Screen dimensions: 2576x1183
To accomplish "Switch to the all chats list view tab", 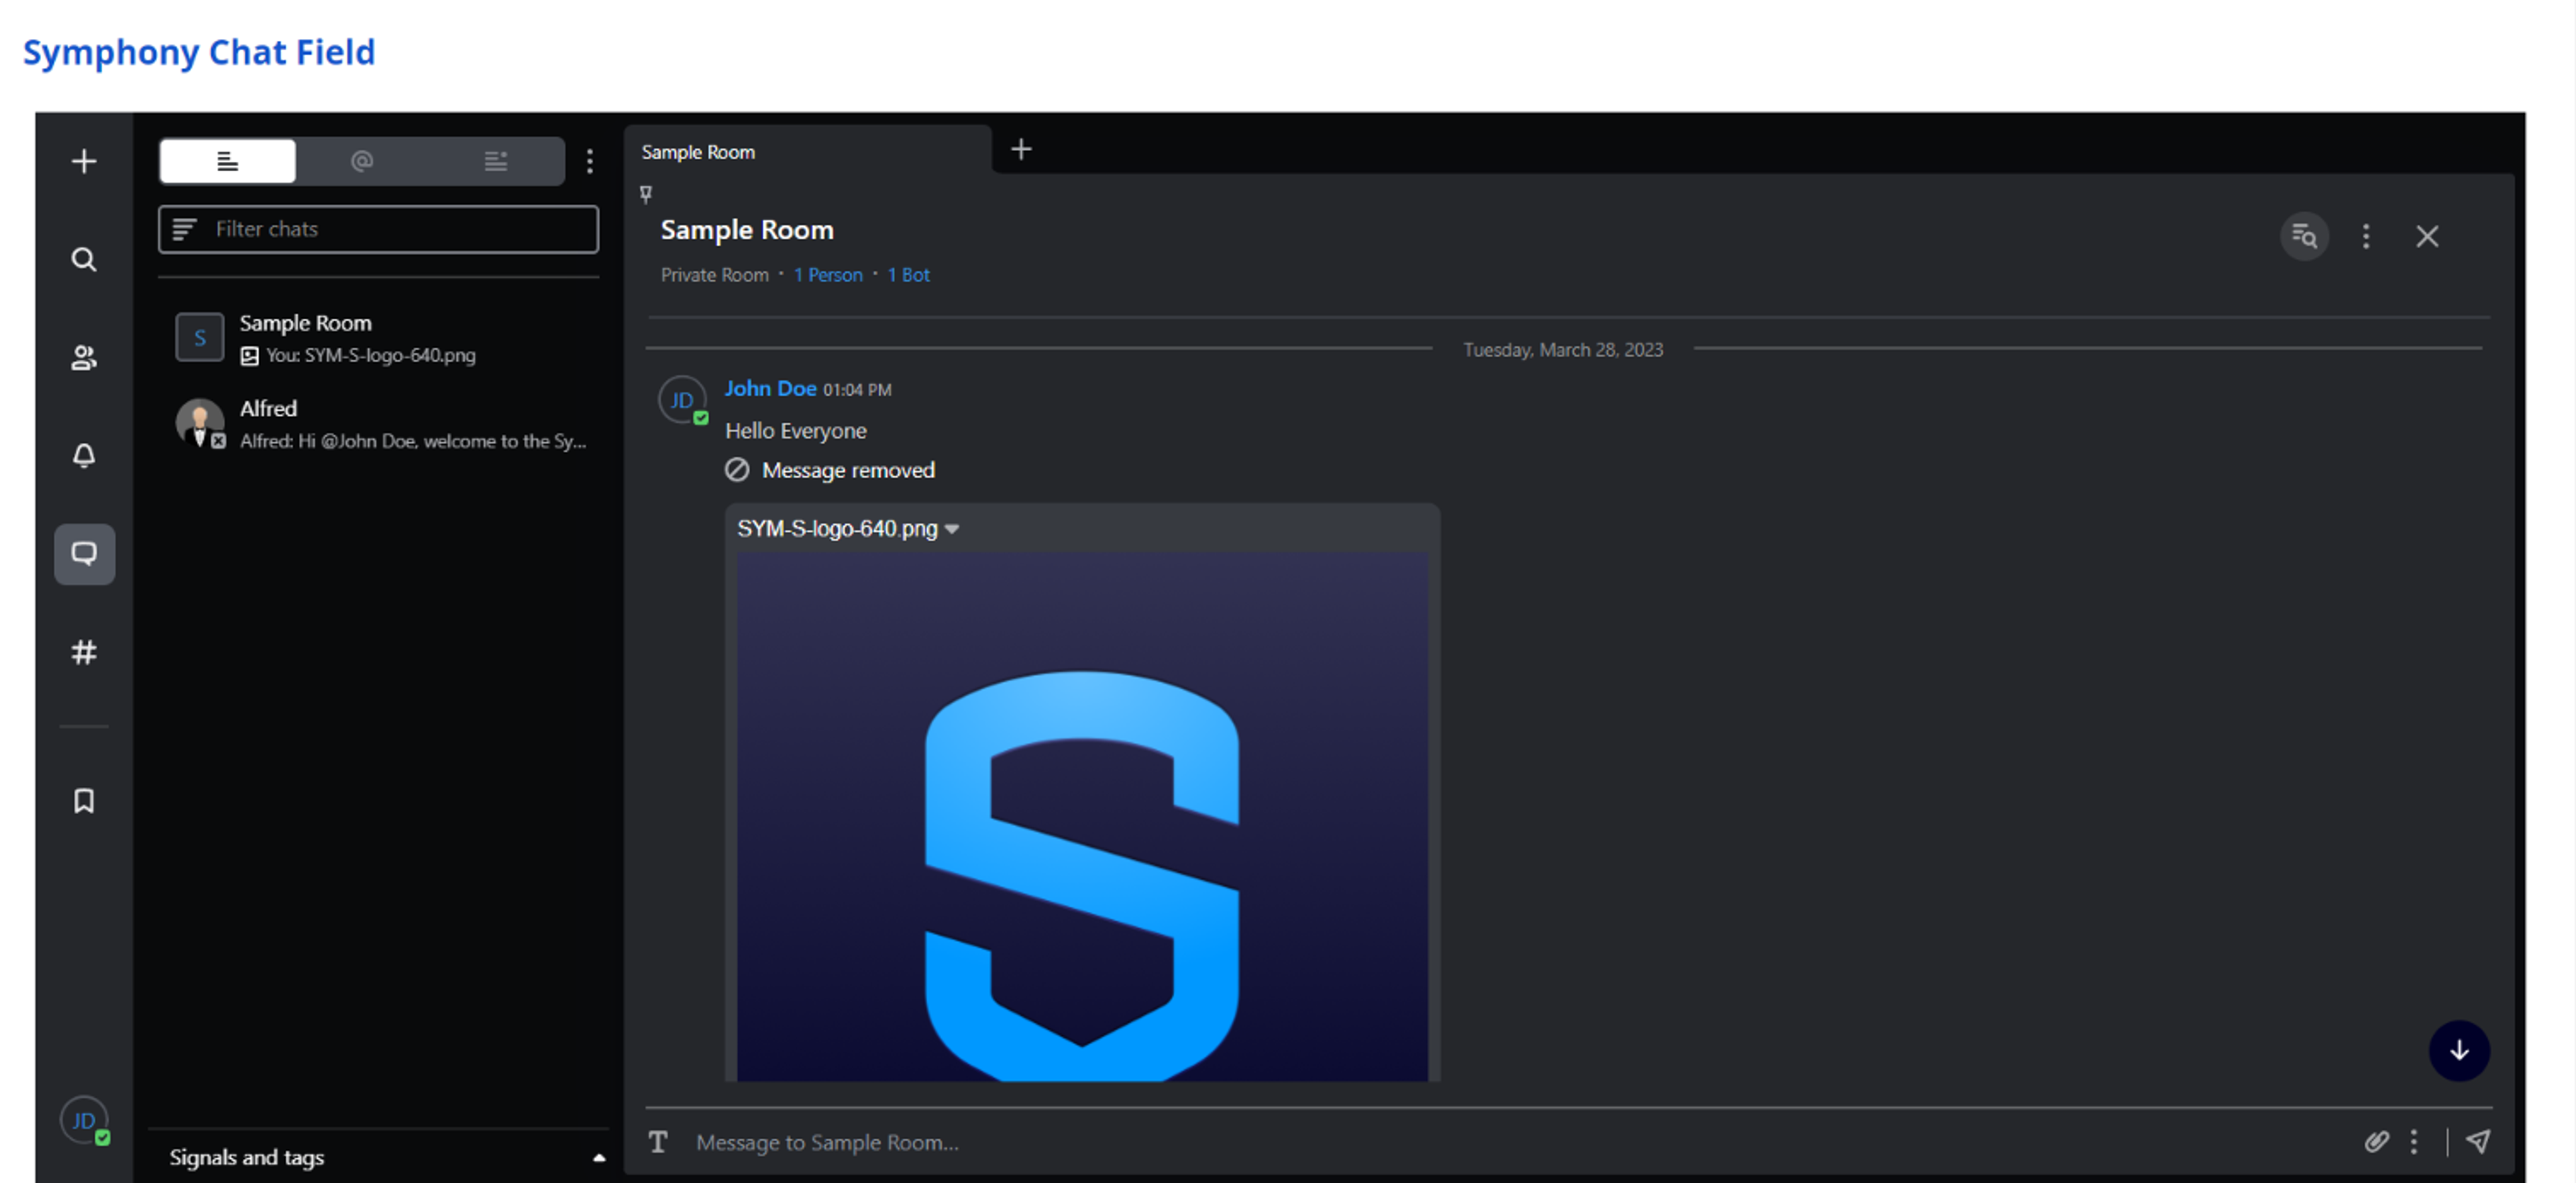I will (228, 161).
